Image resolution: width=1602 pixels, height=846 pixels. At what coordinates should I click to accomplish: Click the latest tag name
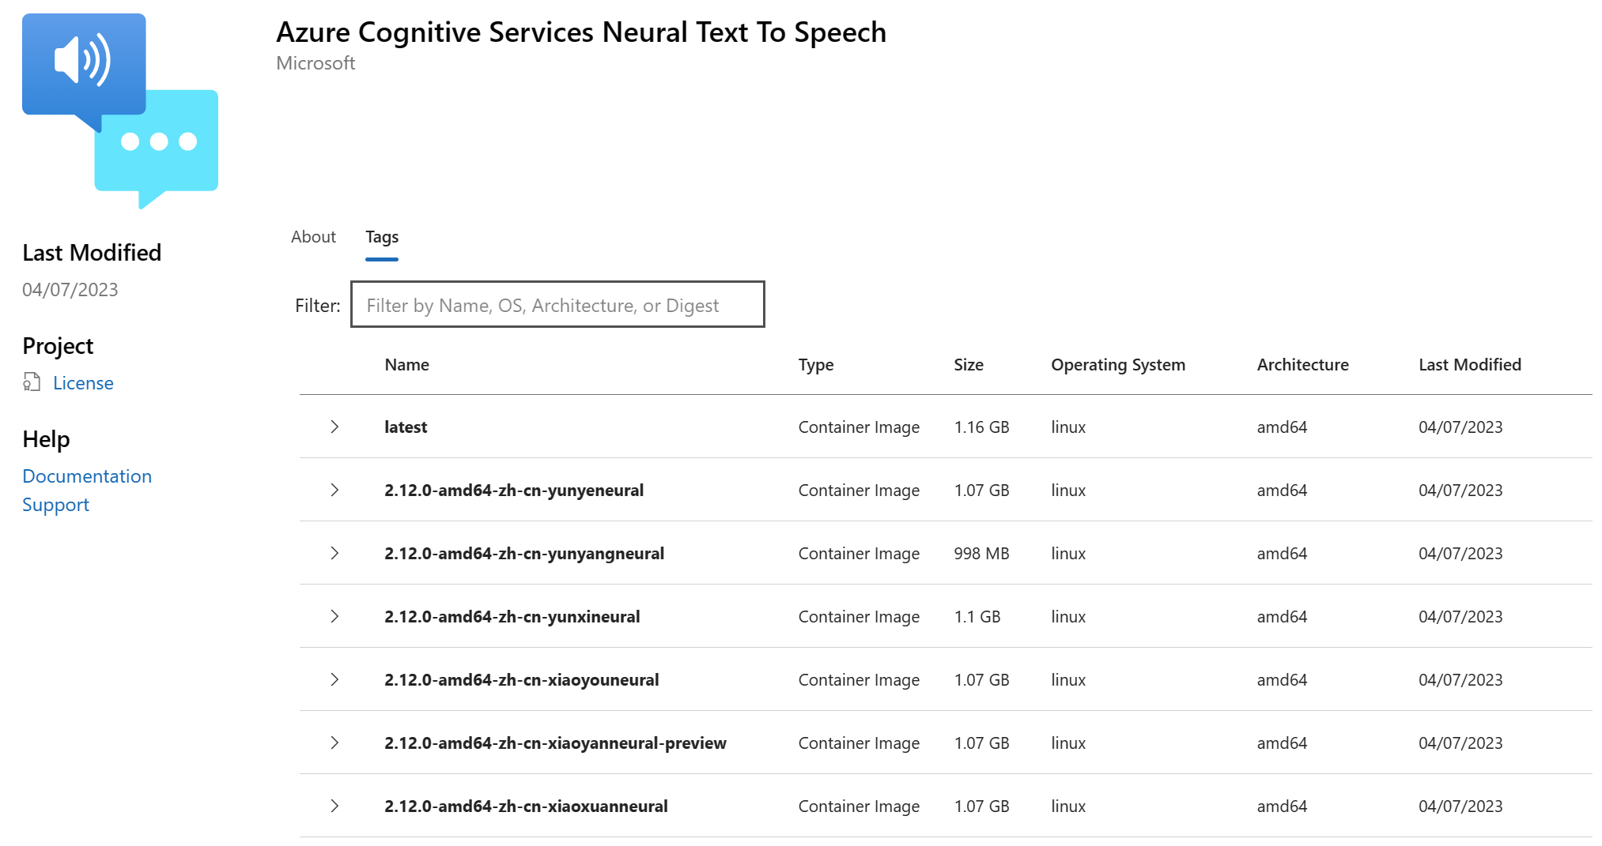(406, 427)
